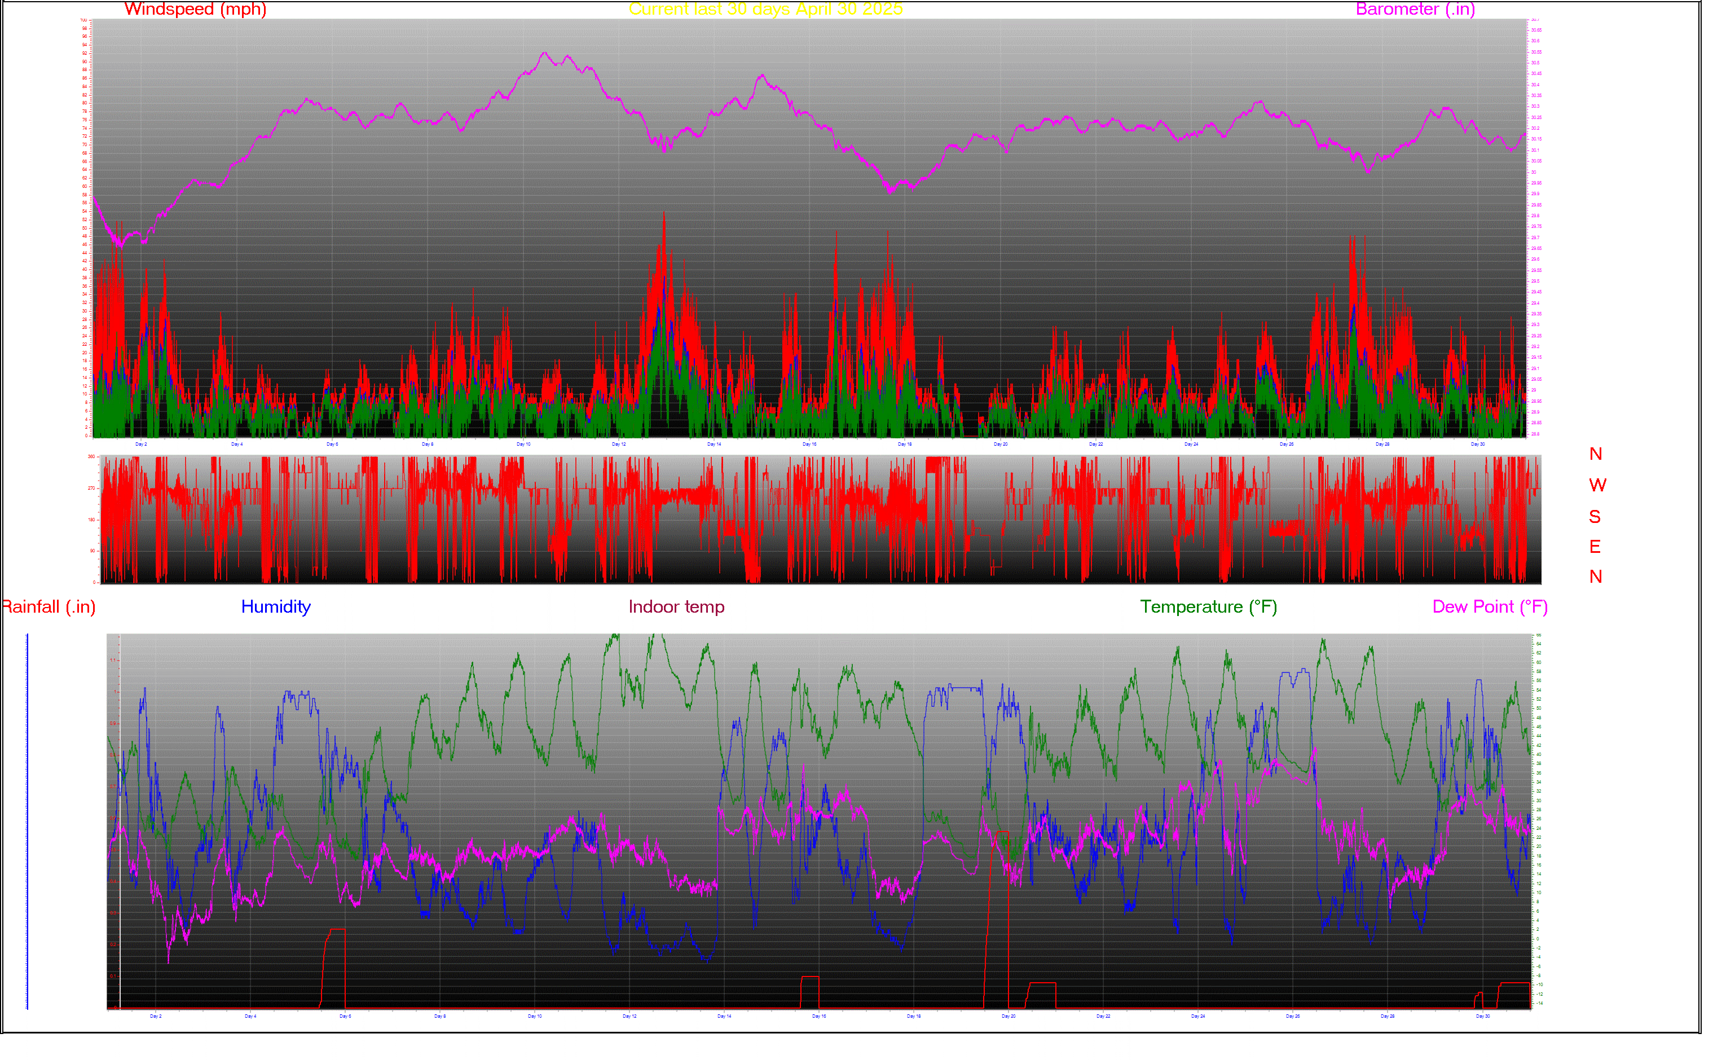Click Day 4 under the temperature chart
Screen dimensions: 1735x1060
[x=250, y=1017]
